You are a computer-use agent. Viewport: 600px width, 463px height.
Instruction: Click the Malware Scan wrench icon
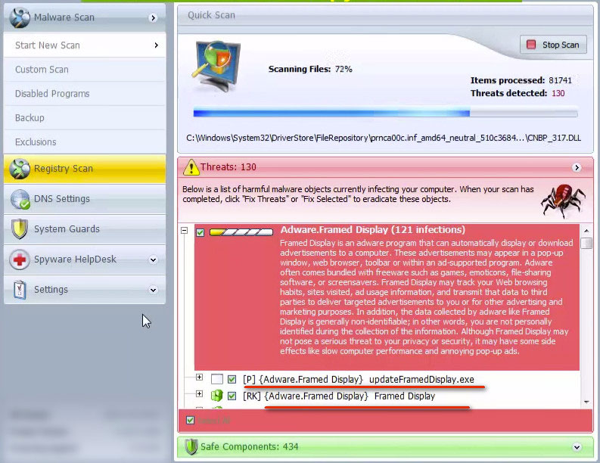tap(20, 17)
